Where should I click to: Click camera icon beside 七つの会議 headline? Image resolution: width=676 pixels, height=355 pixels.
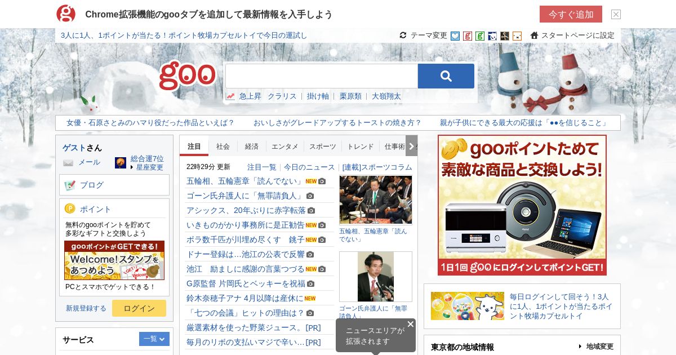[310, 313]
